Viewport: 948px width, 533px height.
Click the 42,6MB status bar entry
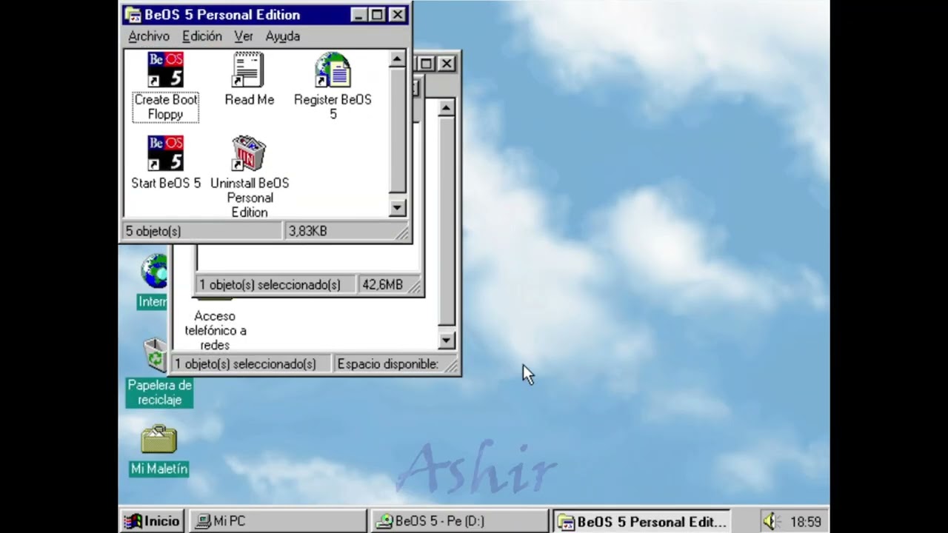(382, 285)
